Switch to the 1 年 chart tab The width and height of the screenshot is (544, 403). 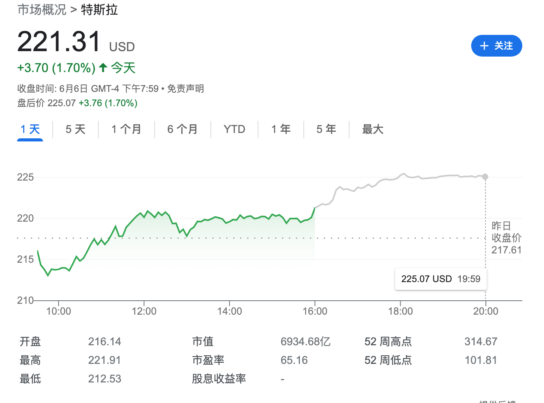pyautogui.click(x=281, y=129)
